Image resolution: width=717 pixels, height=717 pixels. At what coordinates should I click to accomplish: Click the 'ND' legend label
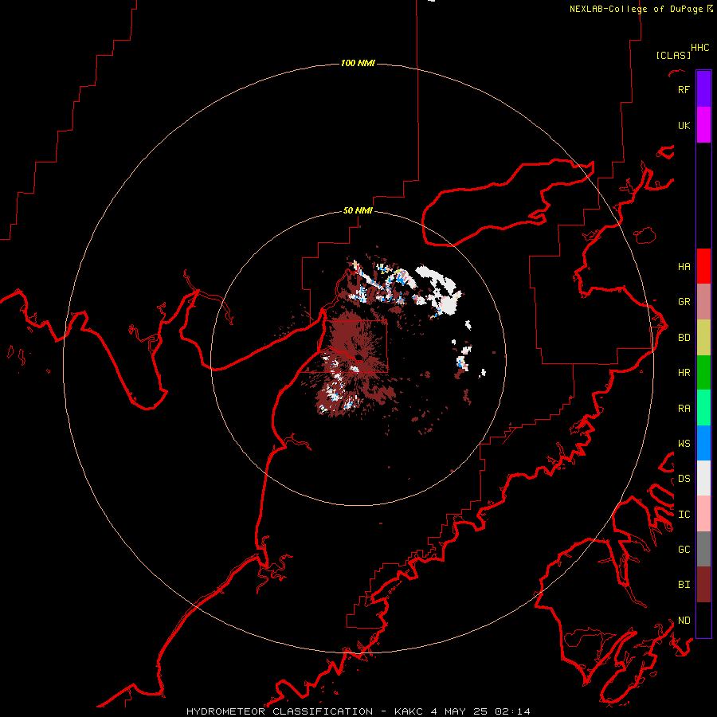684,621
